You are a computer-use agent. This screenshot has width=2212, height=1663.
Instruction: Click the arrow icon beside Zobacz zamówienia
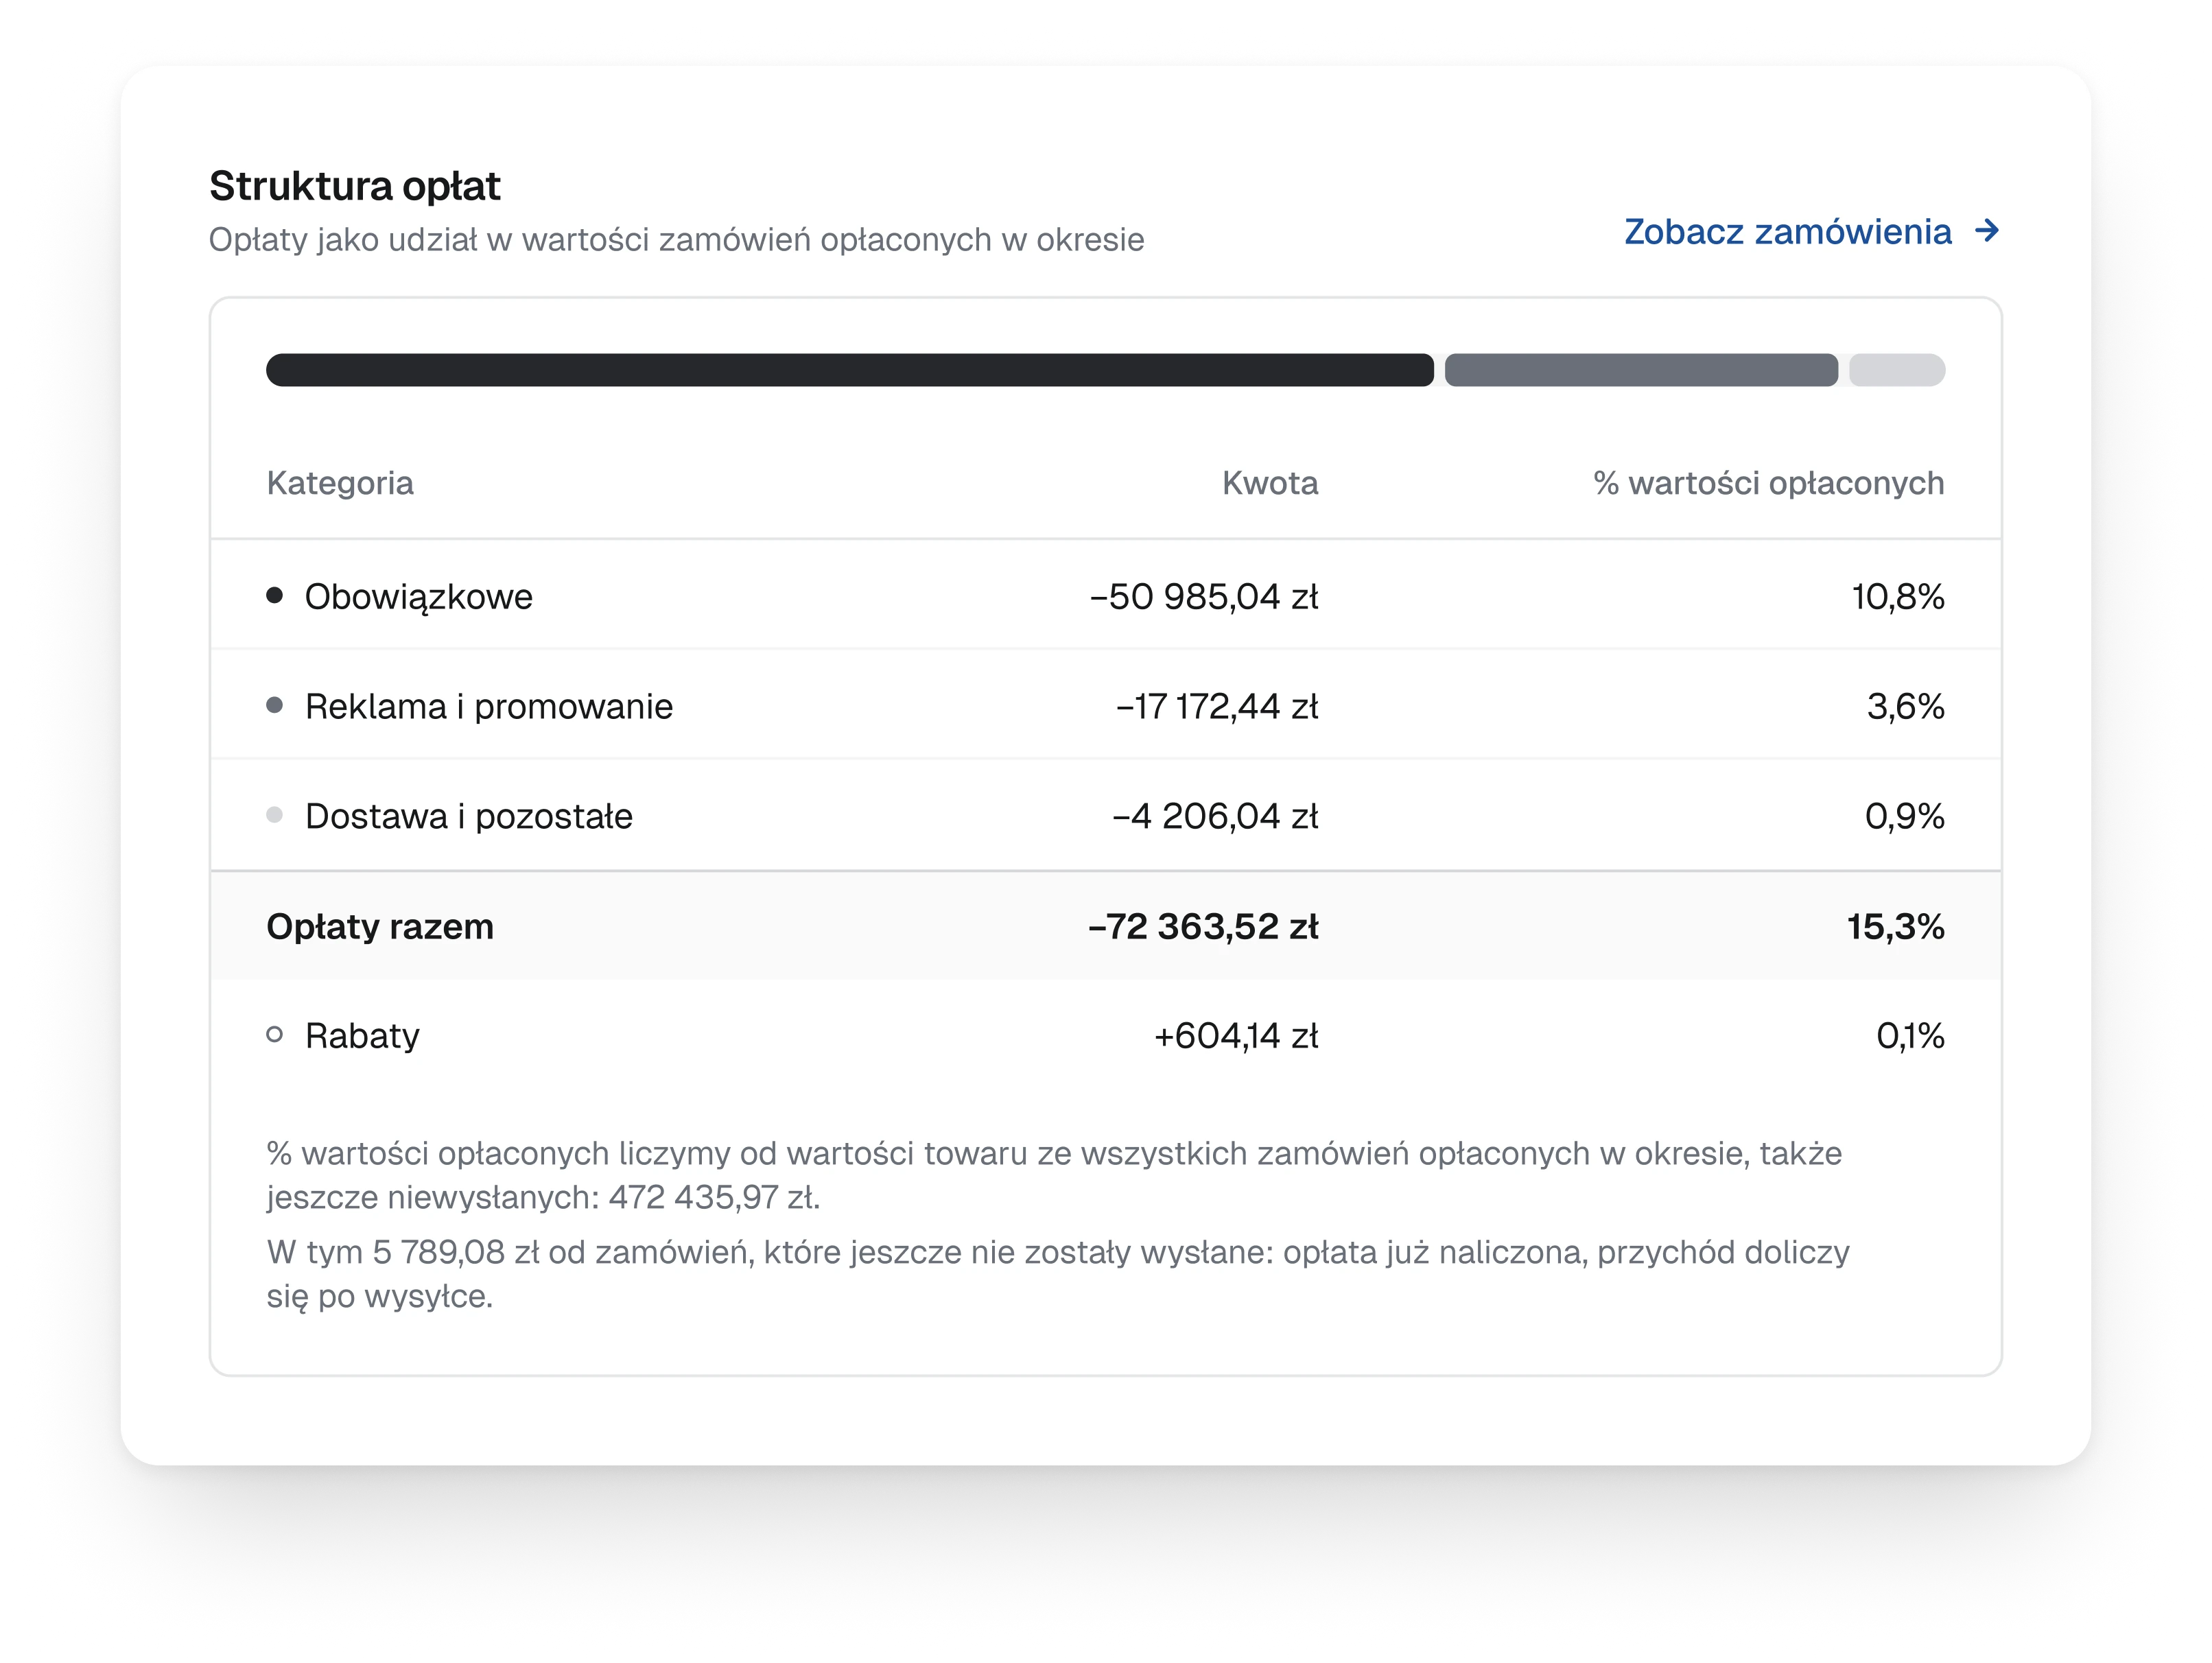click(x=1987, y=231)
